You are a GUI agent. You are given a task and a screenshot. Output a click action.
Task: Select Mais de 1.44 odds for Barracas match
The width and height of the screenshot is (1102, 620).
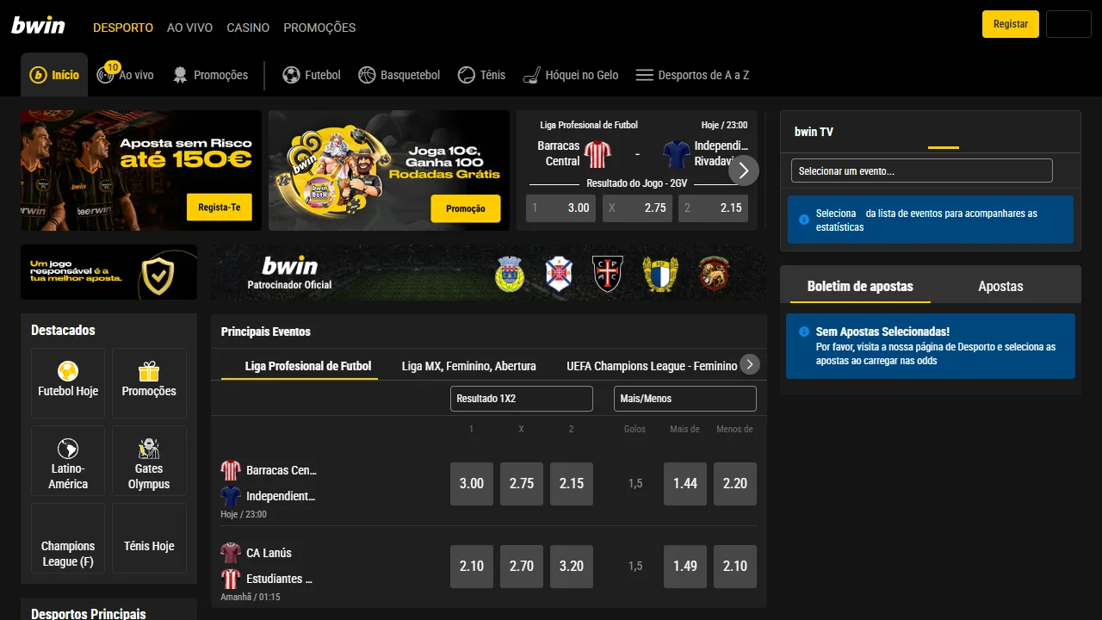click(x=685, y=484)
